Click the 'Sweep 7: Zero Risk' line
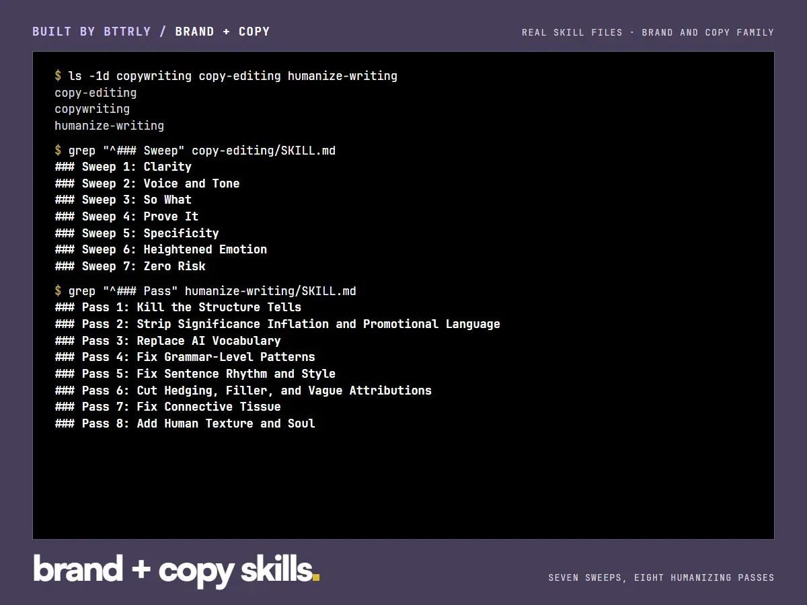 (x=130, y=266)
